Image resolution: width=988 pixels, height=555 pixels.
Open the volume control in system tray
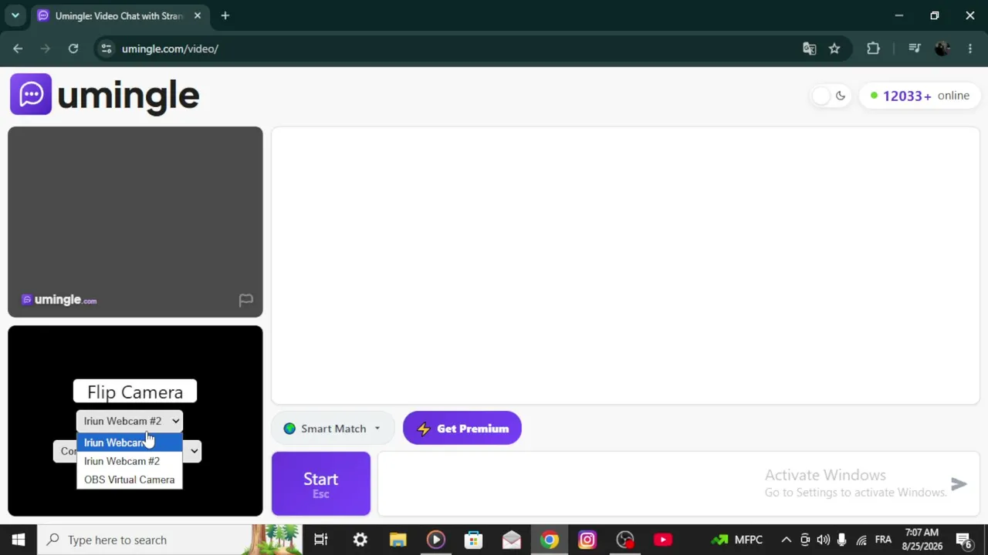[x=823, y=540]
